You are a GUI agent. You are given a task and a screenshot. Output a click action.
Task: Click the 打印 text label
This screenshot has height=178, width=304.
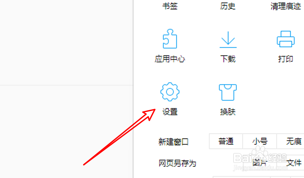[x=285, y=59]
